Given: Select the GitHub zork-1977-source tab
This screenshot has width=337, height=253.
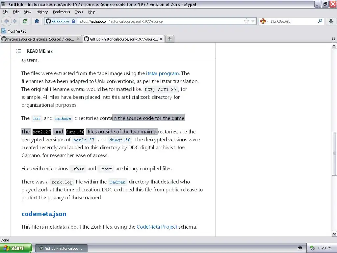Looking at the screenshot, I should (124, 39).
